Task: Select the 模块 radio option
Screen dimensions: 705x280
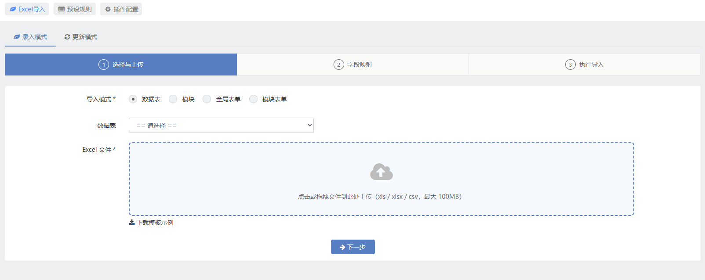Action: pyautogui.click(x=173, y=99)
